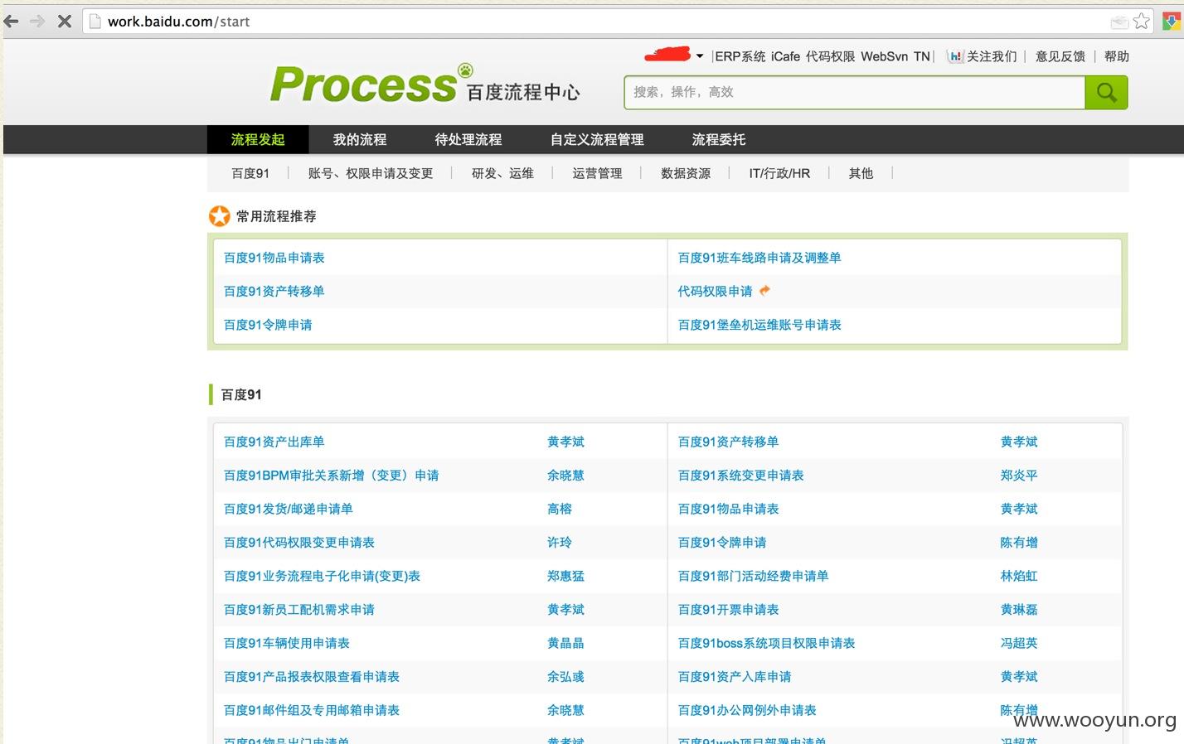The height and width of the screenshot is (744, 1184).
Task: Select 运营管理 category
Action: point(597,173)
